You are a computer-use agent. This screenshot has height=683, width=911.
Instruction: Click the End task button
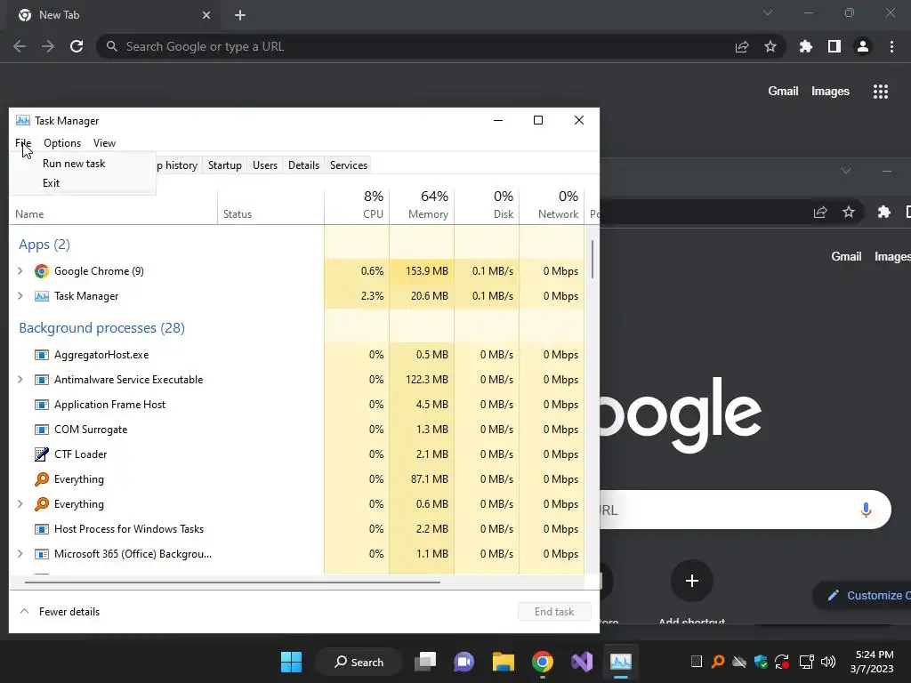click(554, 612)
